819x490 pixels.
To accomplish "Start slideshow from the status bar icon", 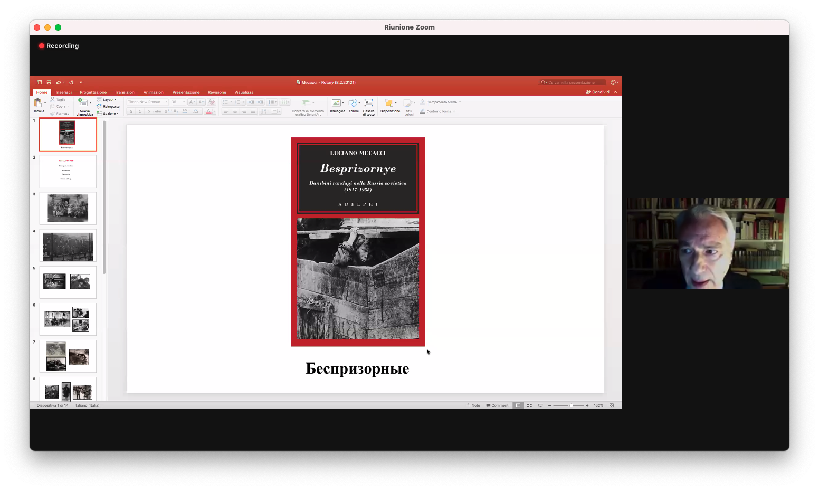I will pyautogui.click(x=540, y=405).
